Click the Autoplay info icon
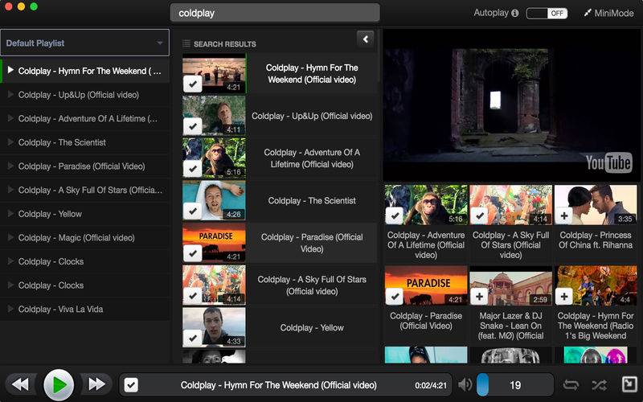Viewport: 643px width, 402px height. 514,13
